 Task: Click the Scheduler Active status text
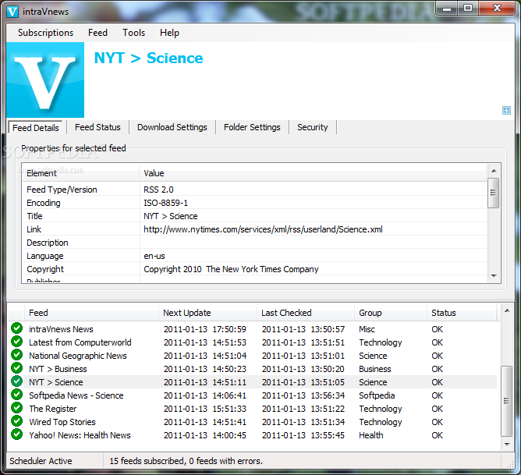coord(41,461)
